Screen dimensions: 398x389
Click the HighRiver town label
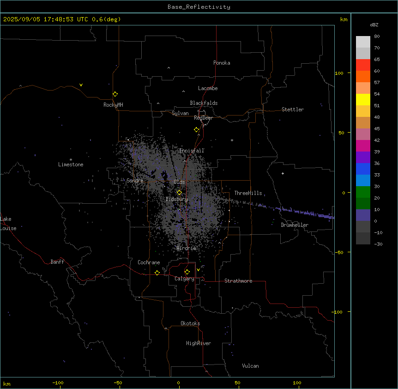pos(199,343)
